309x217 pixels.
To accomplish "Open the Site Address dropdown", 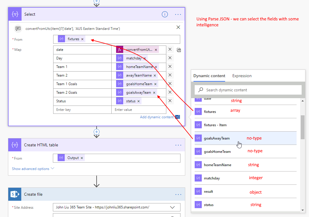I will [x=173, y=207].
